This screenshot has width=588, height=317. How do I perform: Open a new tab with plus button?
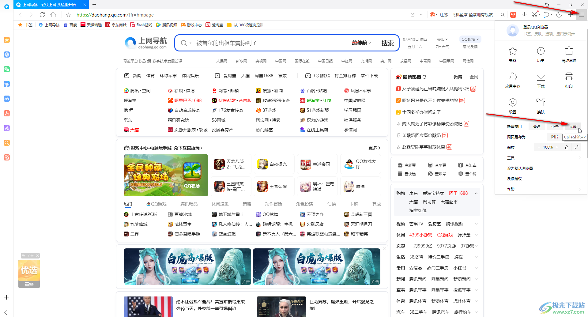pos(94,5)
